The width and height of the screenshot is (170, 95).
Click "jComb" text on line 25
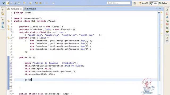tap(28, 80)
